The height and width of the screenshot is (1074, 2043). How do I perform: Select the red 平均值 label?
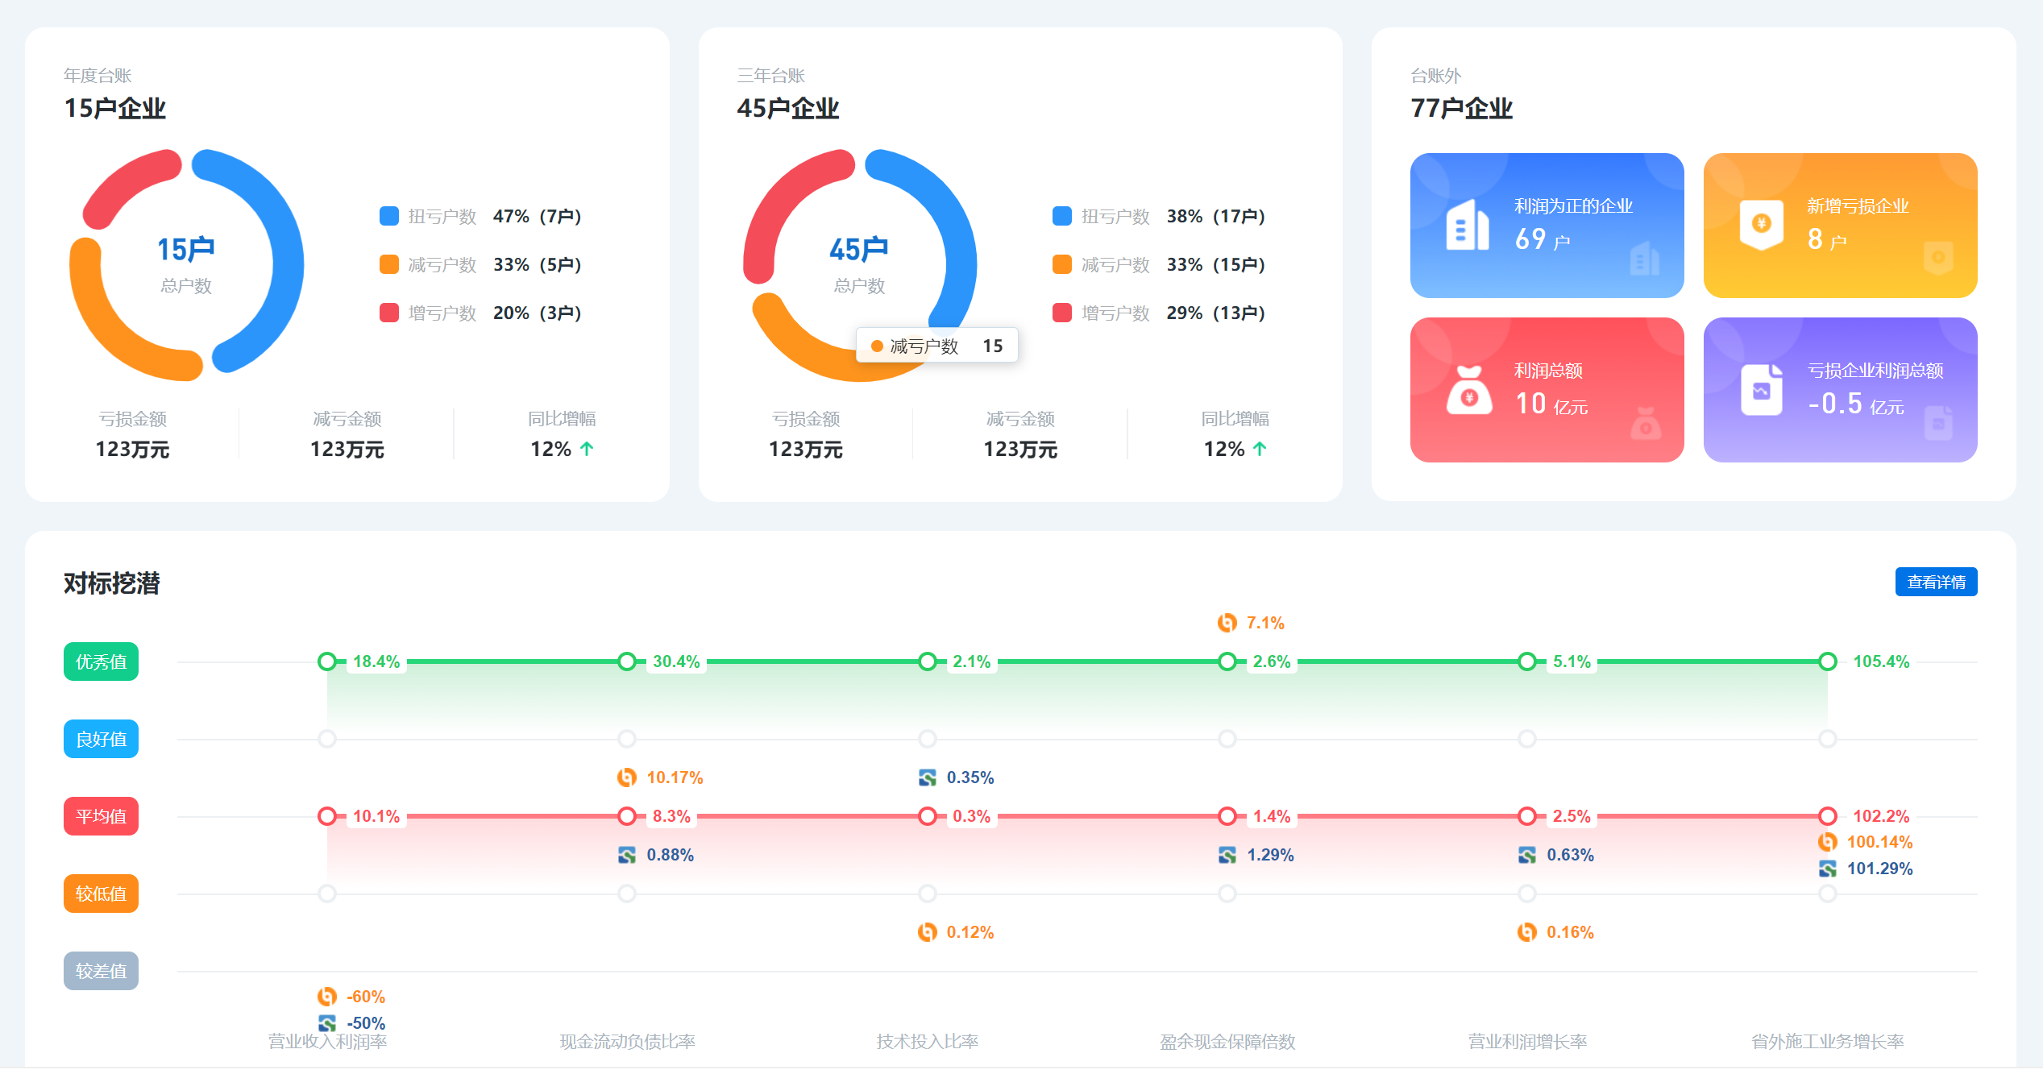click(101, 816)
